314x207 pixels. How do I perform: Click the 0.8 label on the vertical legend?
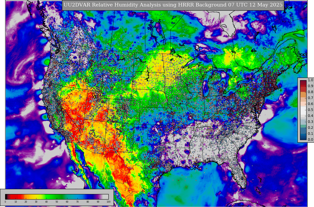(x=310, y=92)
